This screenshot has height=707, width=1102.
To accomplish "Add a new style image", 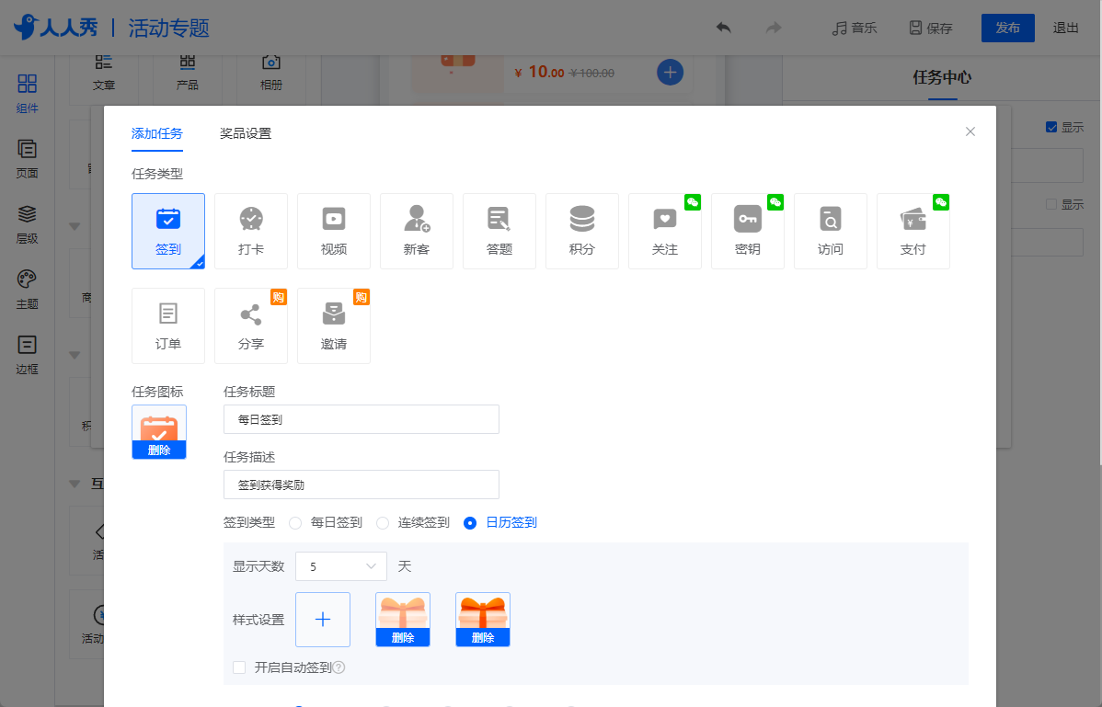I will pyautogui.click(x=323, y=620).
